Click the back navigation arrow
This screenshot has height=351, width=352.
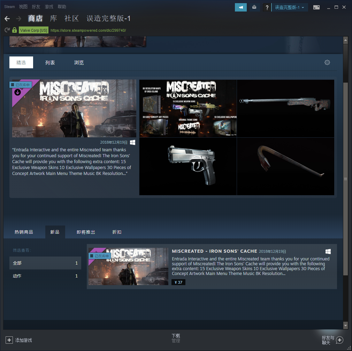tap(7, 19)
